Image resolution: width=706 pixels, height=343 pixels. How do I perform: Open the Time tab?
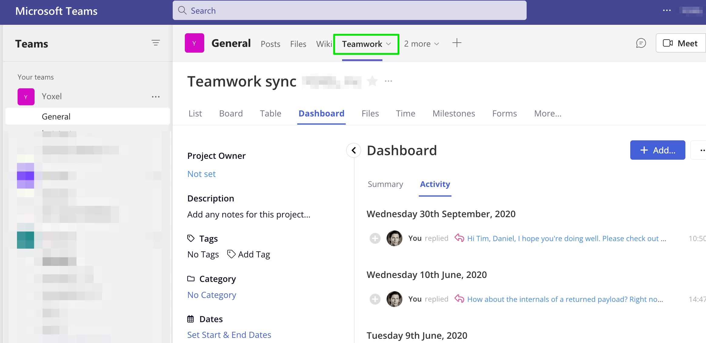405,113
